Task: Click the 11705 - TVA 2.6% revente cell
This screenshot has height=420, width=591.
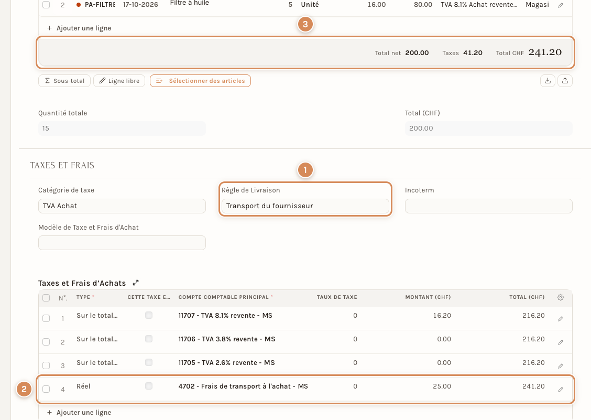Action: [226, 363]
